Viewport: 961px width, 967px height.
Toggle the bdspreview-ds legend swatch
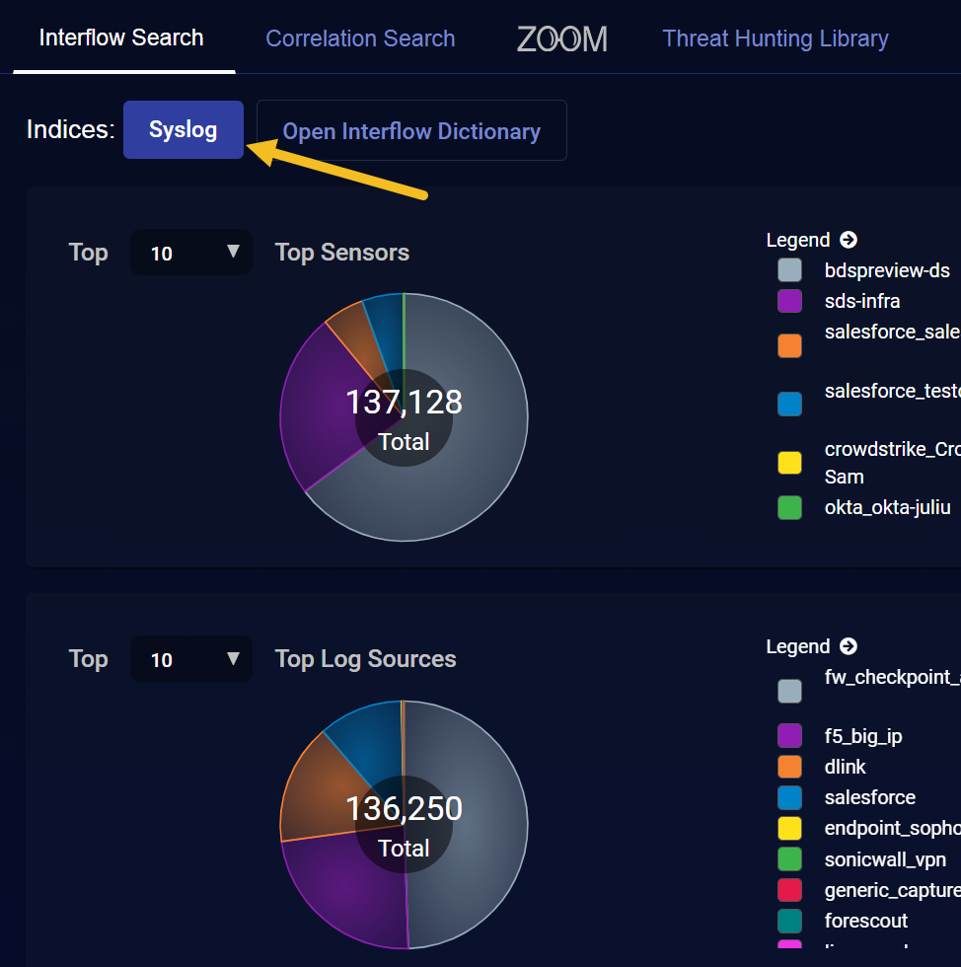point(789,270)
